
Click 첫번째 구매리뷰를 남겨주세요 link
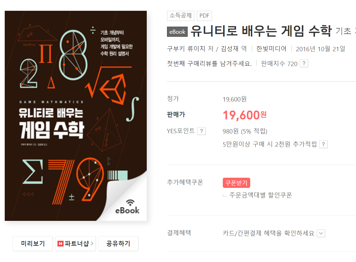pos(209,64)
